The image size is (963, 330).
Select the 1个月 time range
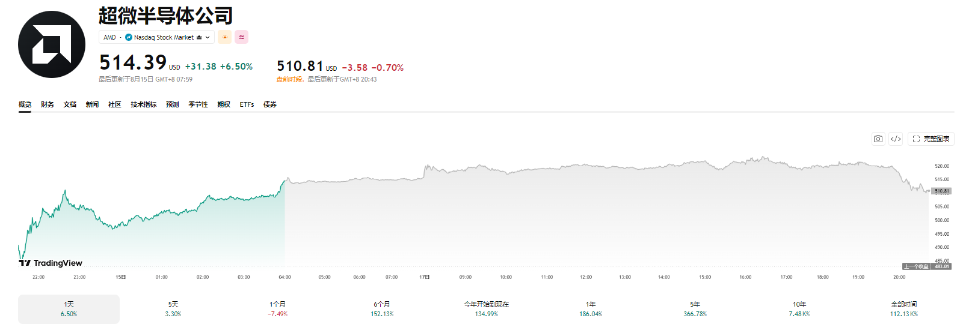pos(277,309)
